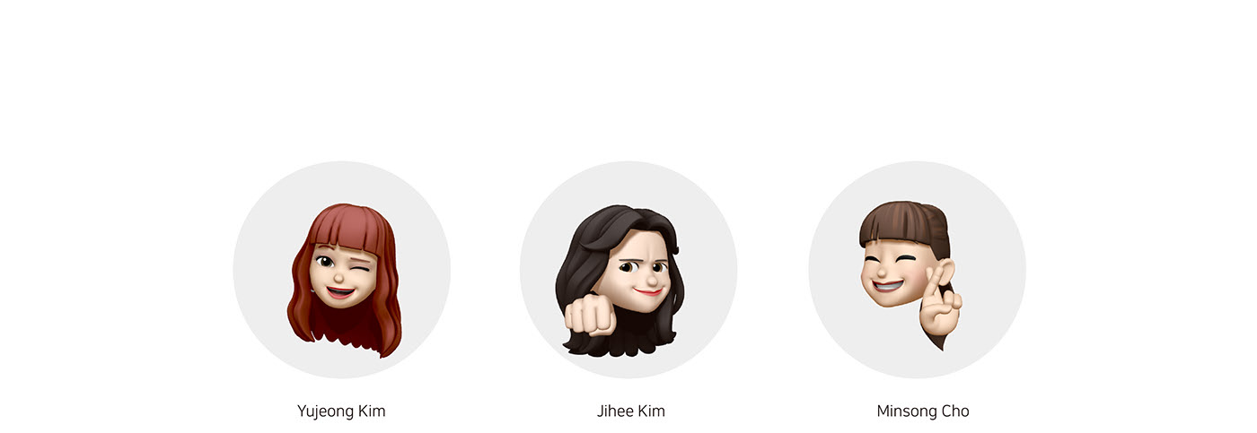
Task: Click the black wavy hair of Jihee's memoji
Action: 593,242
